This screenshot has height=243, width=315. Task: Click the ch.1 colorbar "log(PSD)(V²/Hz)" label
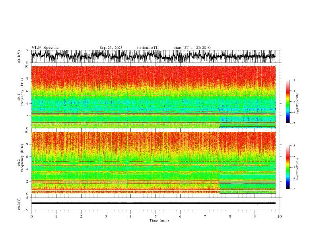point(297,104)
